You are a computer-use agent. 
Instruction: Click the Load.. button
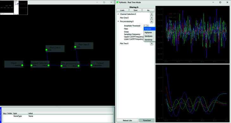[x=122, y=10]
